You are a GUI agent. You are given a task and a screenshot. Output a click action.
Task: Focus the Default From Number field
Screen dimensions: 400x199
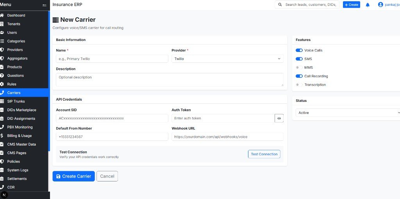(112, 137)
